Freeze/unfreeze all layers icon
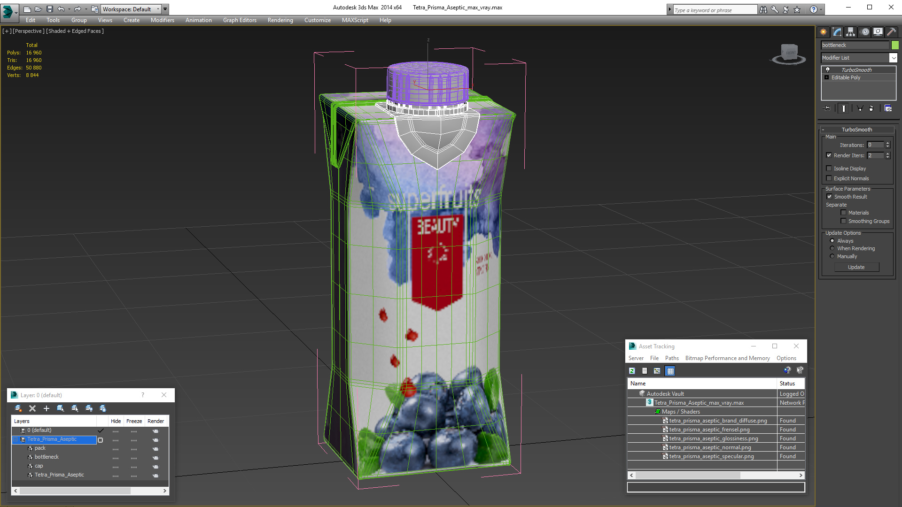The width and height of the screenshot is (902, 507). click(x=103, y=408)
